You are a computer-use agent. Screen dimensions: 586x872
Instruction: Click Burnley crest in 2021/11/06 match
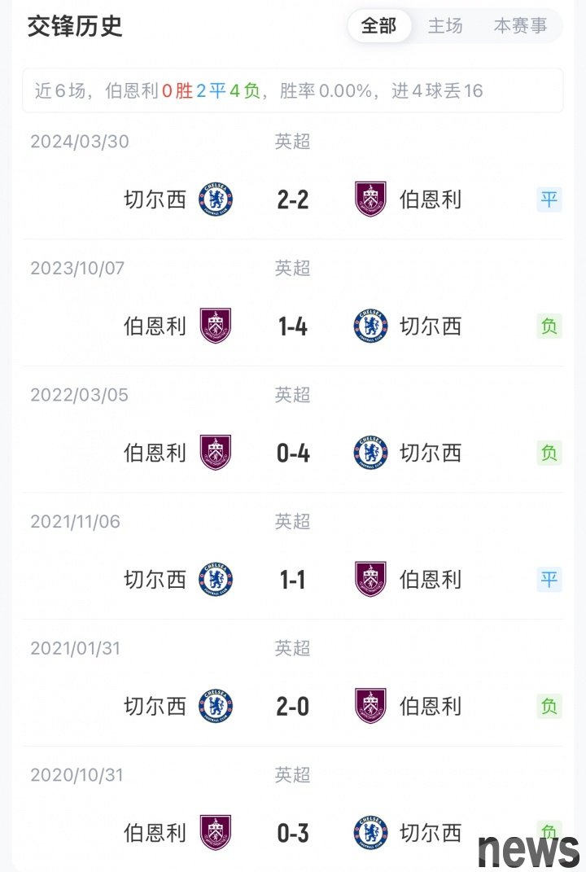click(370, 580)
